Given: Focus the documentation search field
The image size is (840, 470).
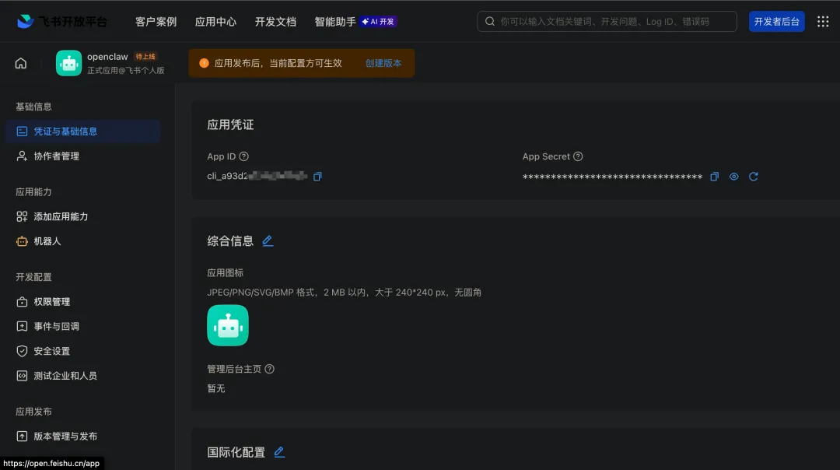Looking at the screenshot, I should point(607,22).
